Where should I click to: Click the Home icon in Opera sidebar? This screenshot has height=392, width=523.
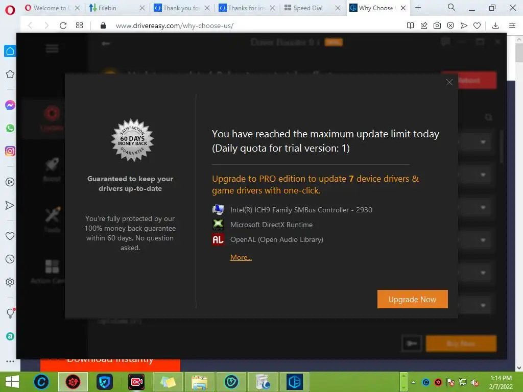pyautogui.click(x=10, y=51)
